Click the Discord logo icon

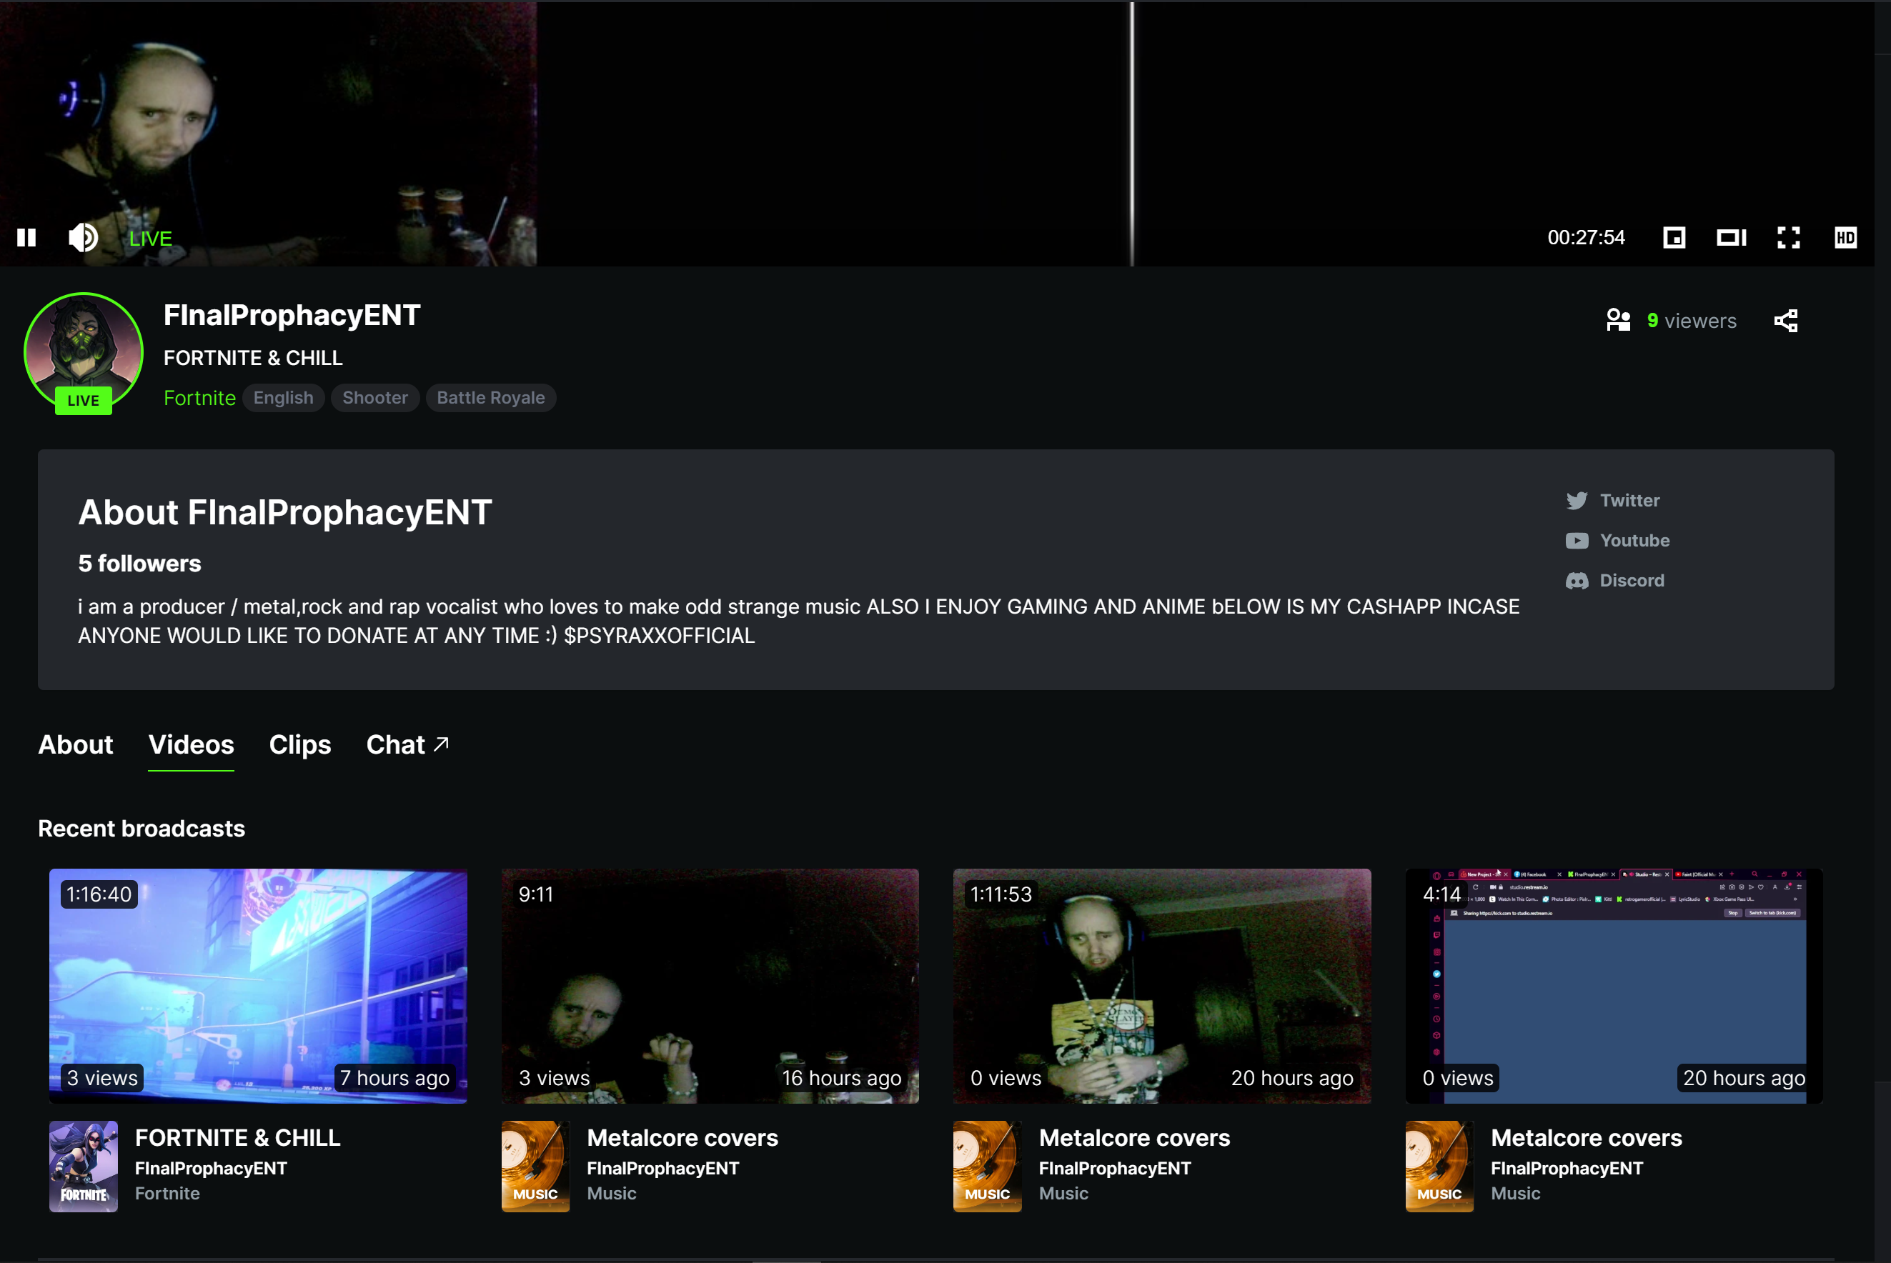coord(1577,581)
